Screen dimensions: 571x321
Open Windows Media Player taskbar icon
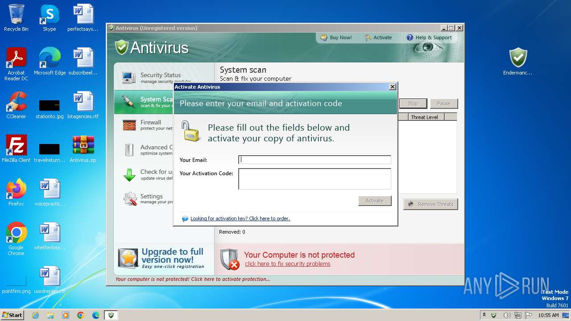[66, 315]
